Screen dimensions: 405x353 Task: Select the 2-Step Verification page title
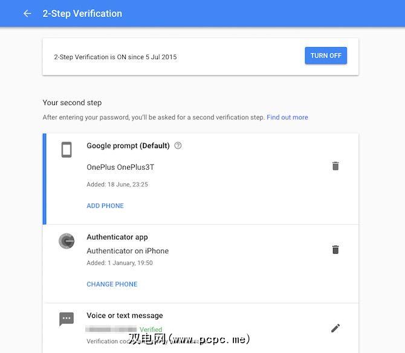(x=82, y=13)
